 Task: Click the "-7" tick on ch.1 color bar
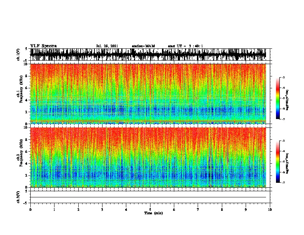point(283,119)
